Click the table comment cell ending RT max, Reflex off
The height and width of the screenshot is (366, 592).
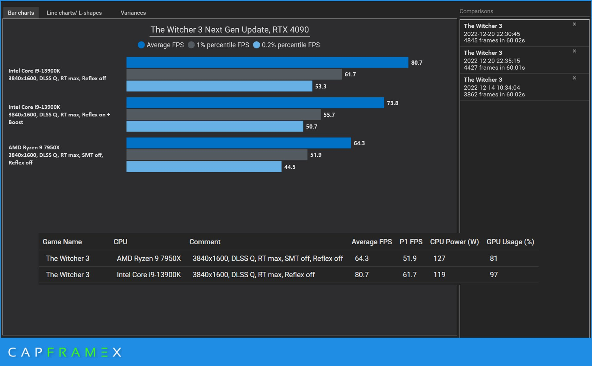[x=253, y=274]
